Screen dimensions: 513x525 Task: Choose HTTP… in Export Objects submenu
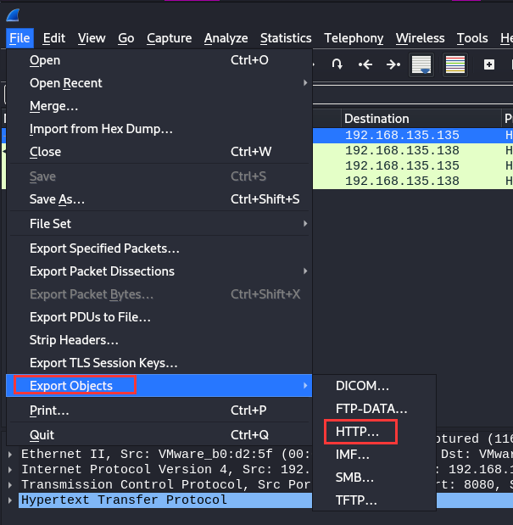point(375,432)
